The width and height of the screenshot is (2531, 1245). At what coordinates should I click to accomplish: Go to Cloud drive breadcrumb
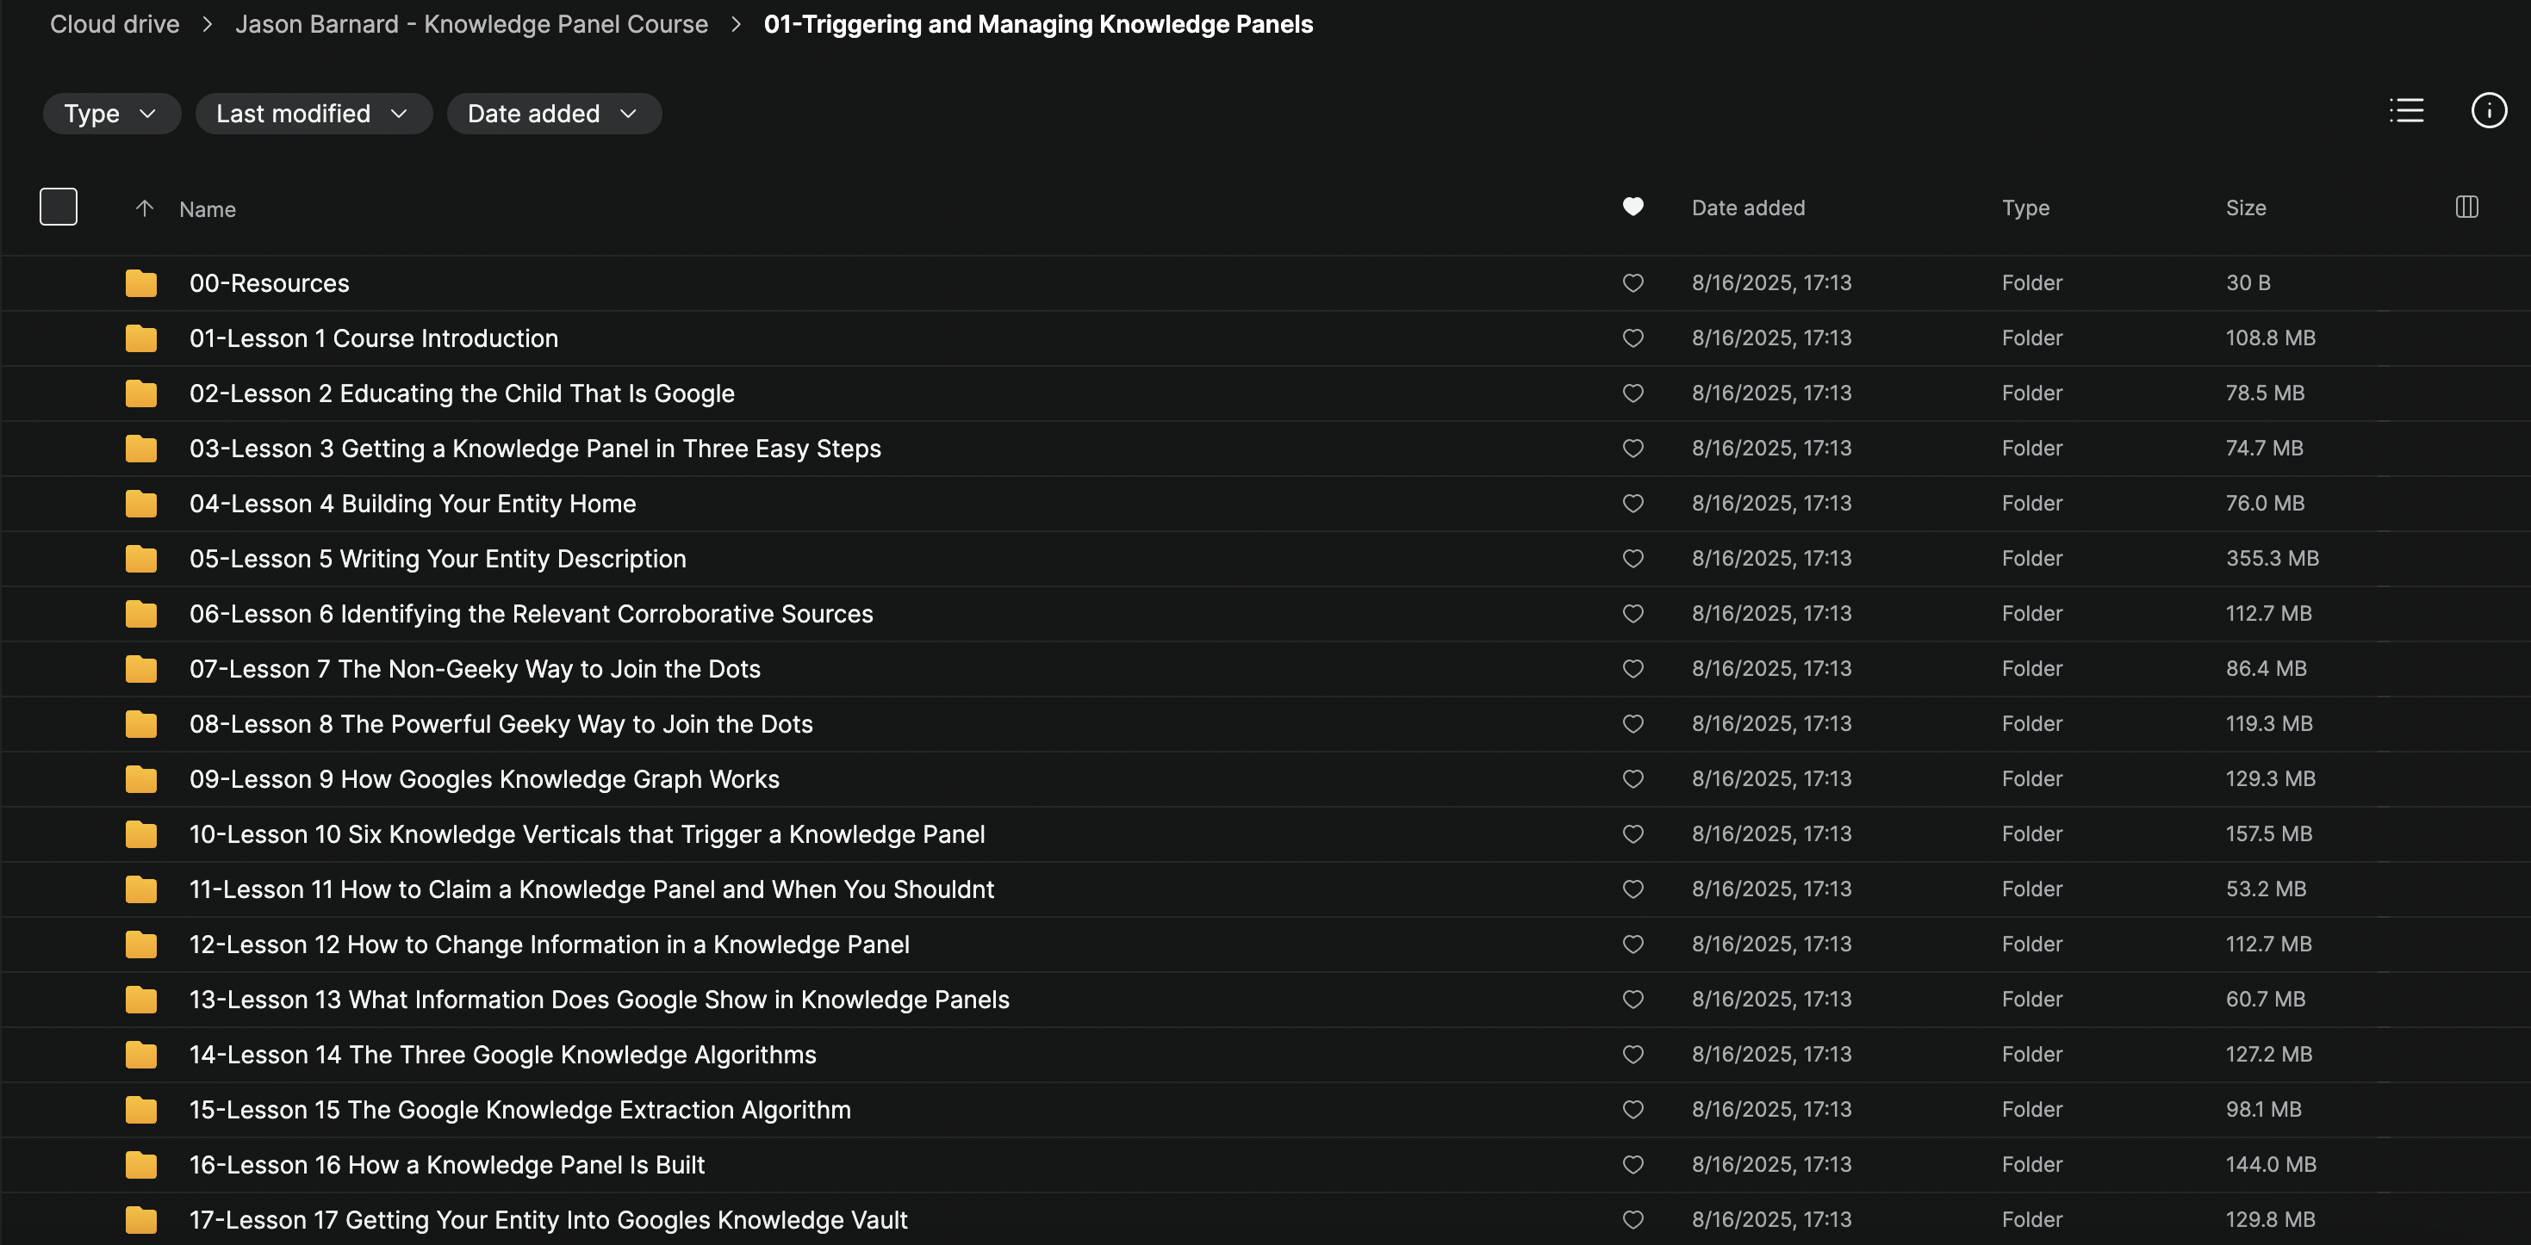(115, 25)
